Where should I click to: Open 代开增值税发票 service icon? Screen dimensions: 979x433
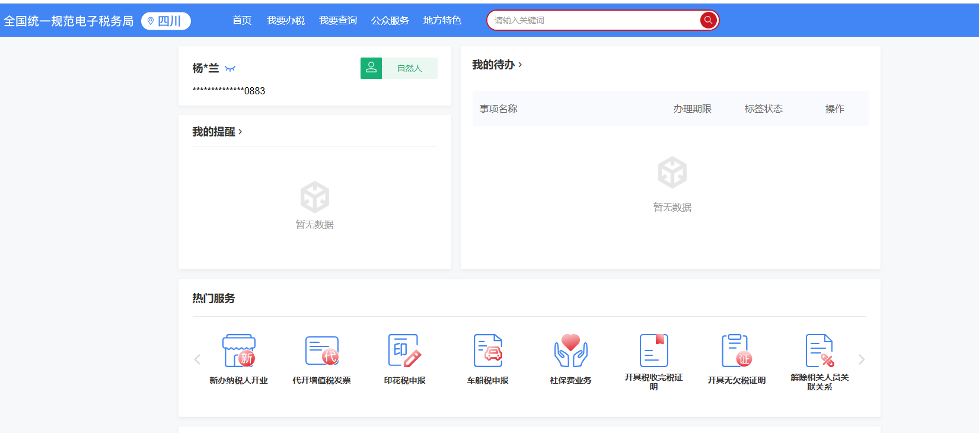click(321, 351)
